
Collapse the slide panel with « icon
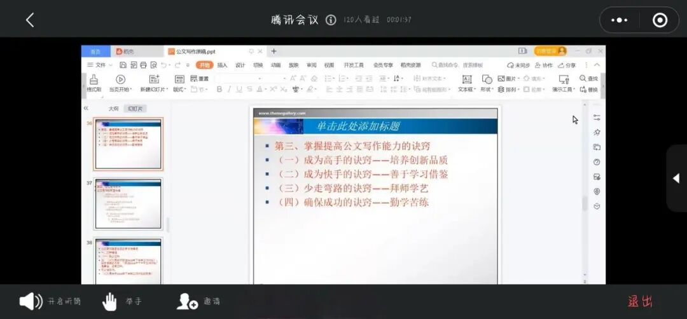(86, 108)
